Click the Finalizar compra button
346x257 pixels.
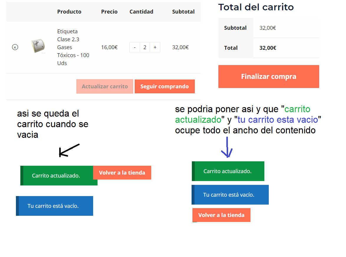[268, 77]
